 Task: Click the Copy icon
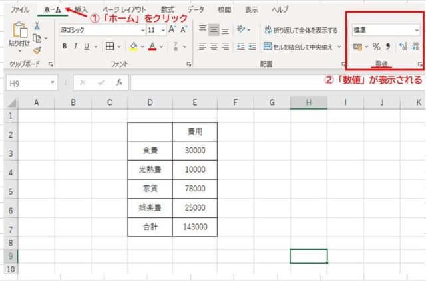tap(37, 39)
